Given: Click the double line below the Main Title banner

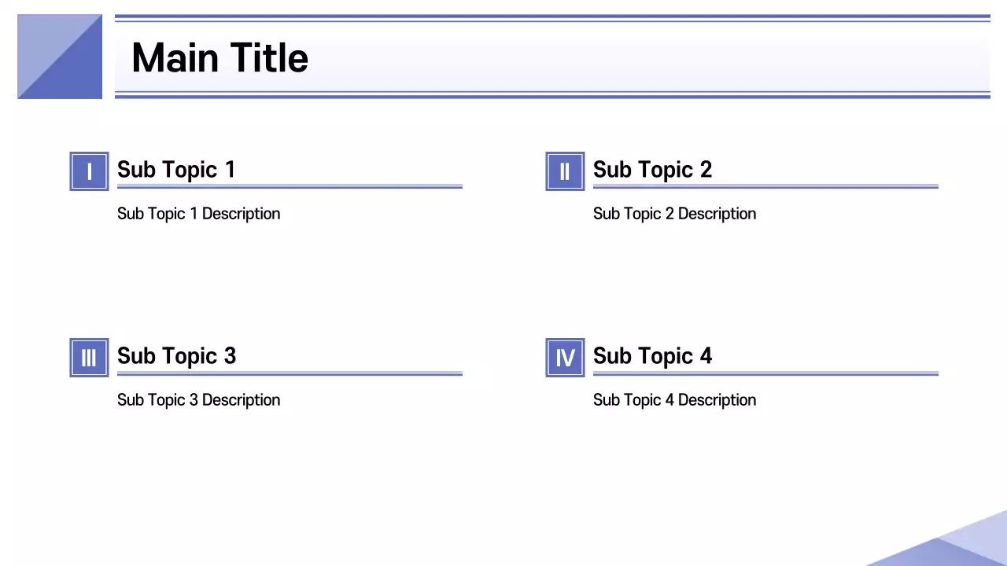Looking at the screenshot, I should click(x=552, y=95).
